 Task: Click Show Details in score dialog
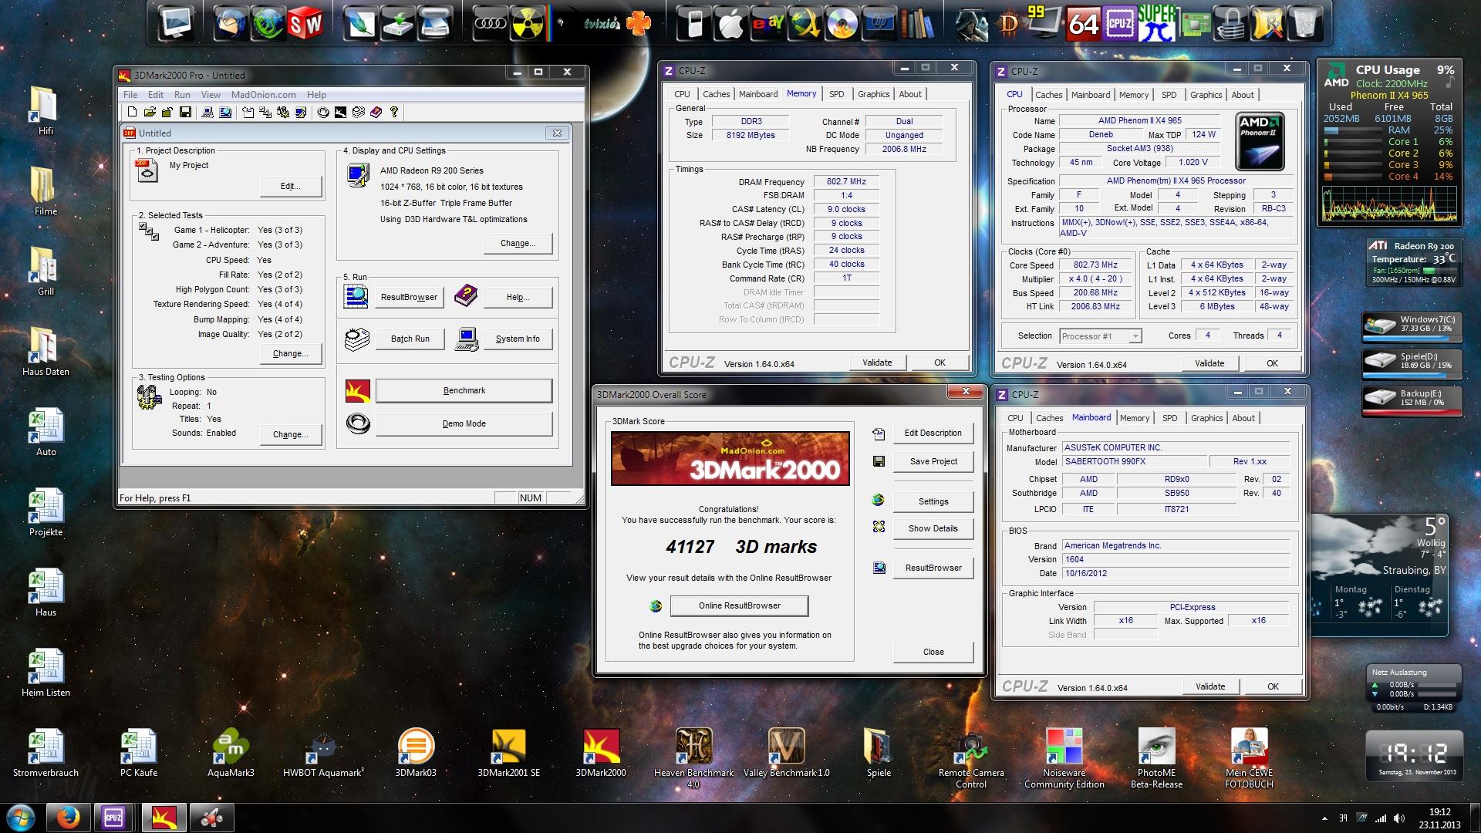[933, 528]
